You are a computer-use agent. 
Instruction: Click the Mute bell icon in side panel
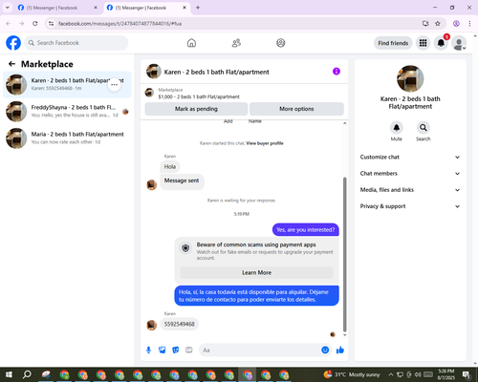point(397,128)
